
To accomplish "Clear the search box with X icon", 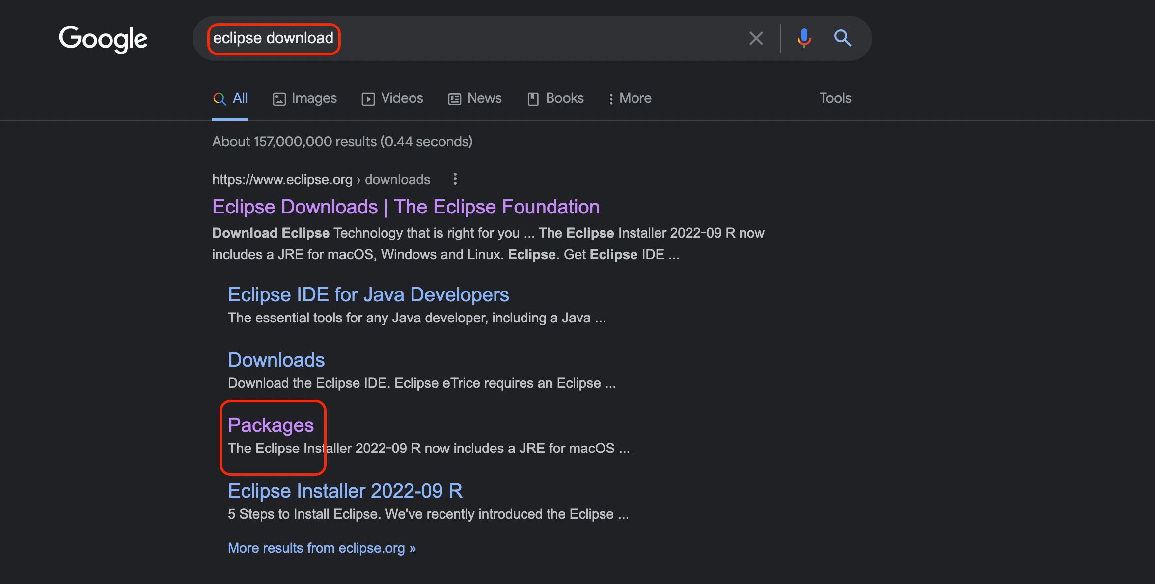I will 756,38.
